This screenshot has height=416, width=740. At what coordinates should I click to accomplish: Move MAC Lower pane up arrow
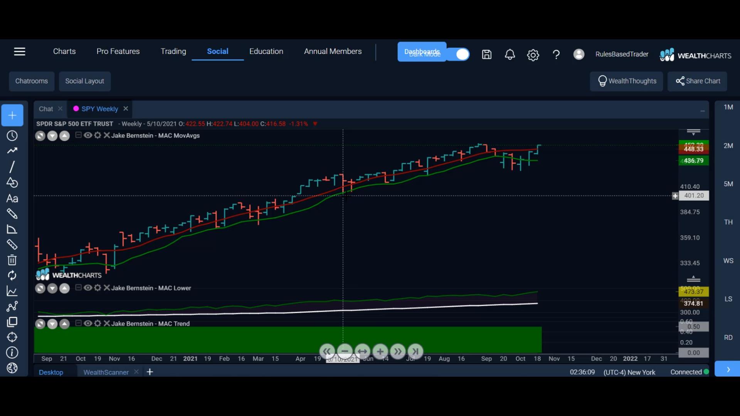pos(64,289)
